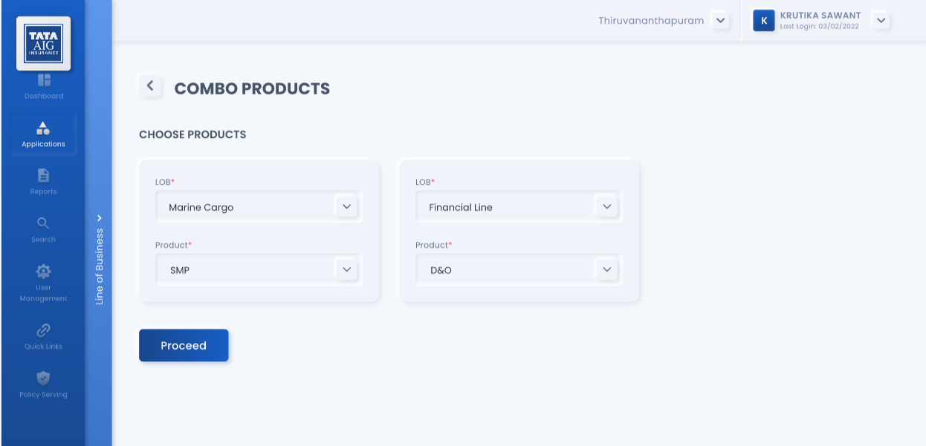Image resolution: width=926 pixels, height=446 pixels.
Task: Click the Tata AIG logo
Action: coord(43,44)
